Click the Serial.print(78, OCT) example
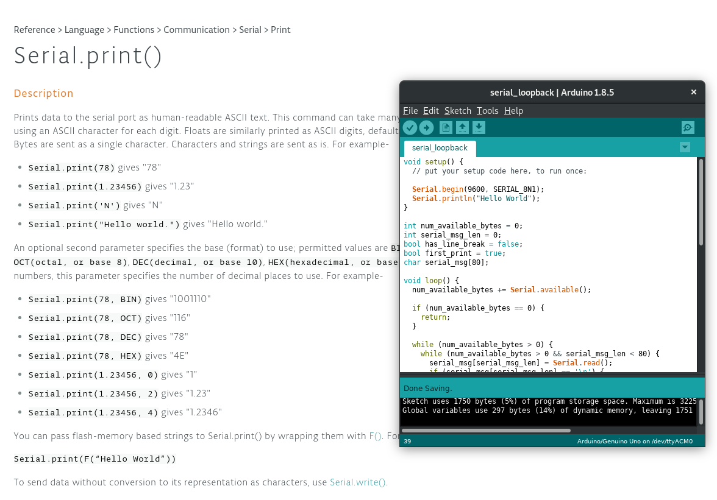The height and width of the screenshot is (500, 717). pyautogui.click(x=109, y=318)
